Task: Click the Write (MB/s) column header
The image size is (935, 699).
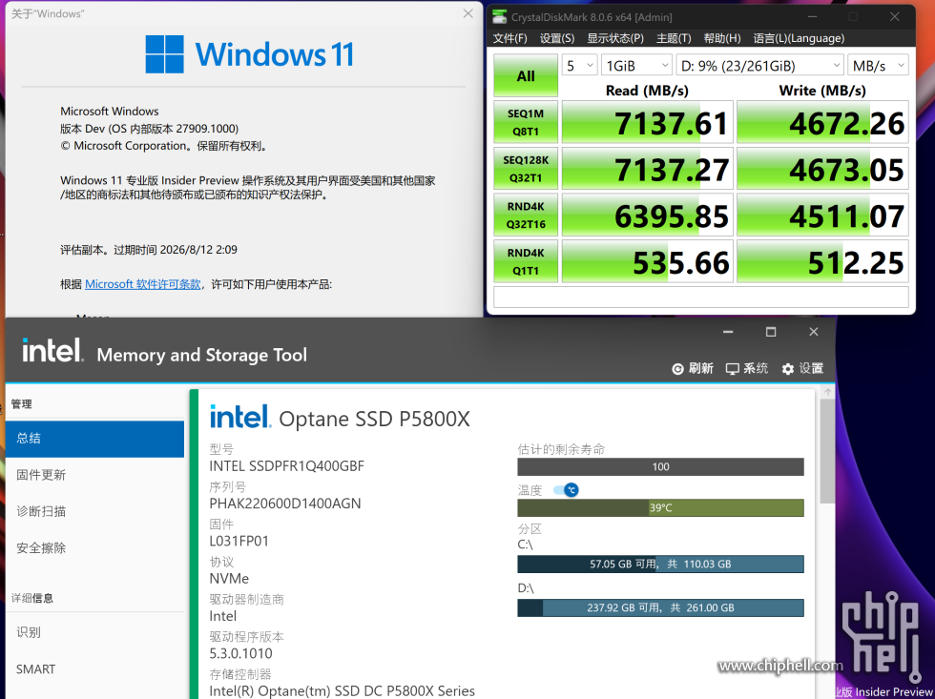Action: click(822, 91)
